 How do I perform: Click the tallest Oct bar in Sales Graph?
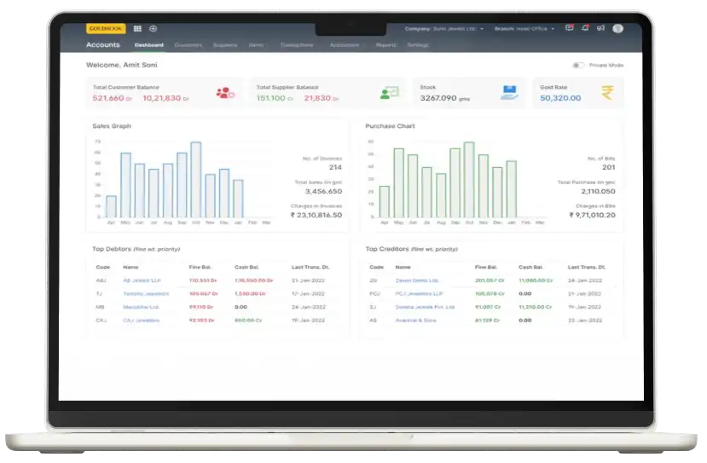tap(196, 180)
